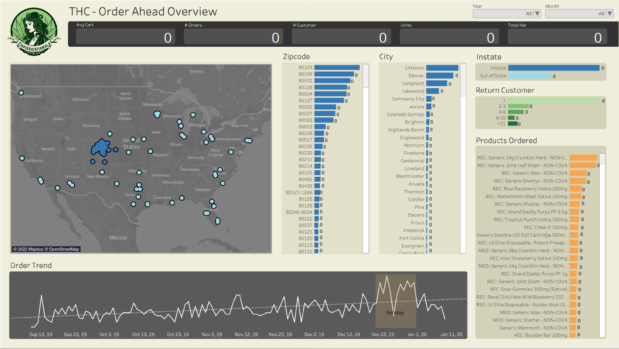This screenshot has width=619, height=349.
Task: Select Return Customer bar for +11
Action: [x=512, y=124]
